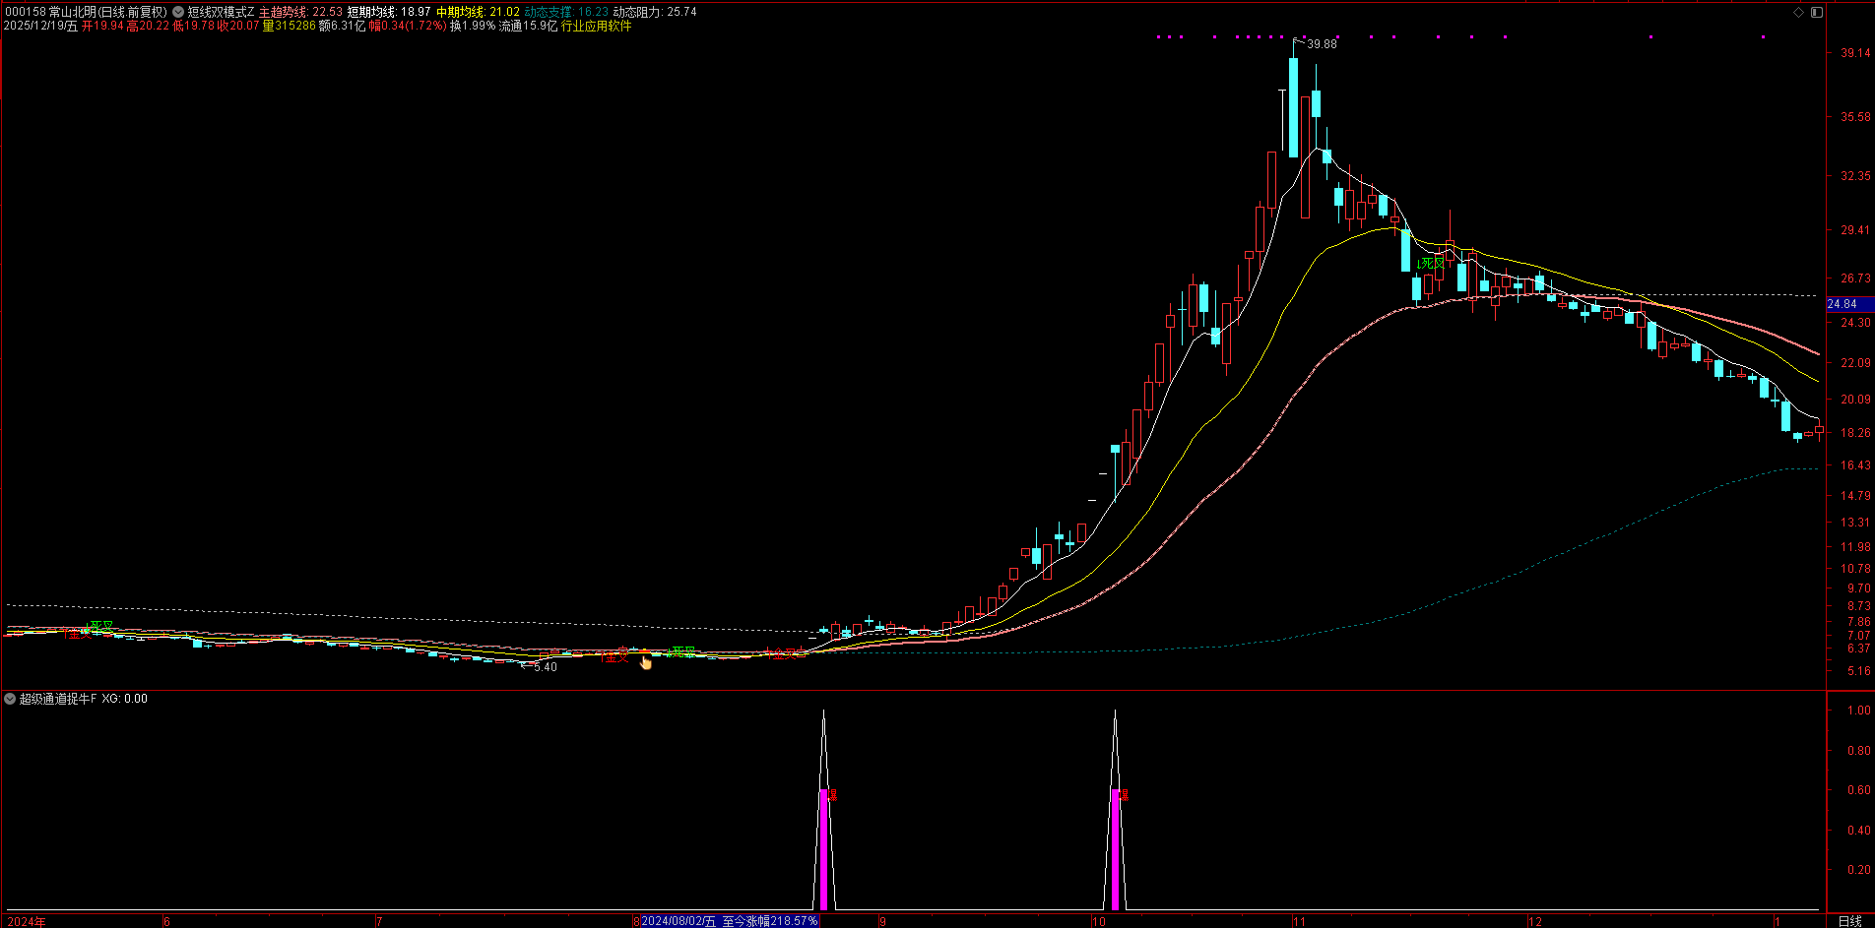Click the 5.40 low price label
This screenshot has height=928, width=1875.
coord(545,667)
